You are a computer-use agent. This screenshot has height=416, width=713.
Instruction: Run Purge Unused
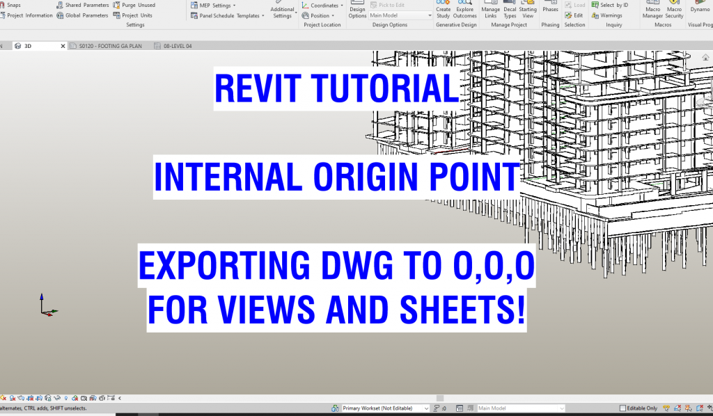click(134, 5)
